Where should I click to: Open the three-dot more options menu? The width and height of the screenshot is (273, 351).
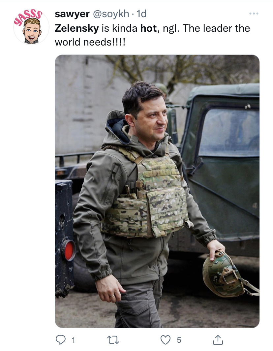(x=254, y=14)
